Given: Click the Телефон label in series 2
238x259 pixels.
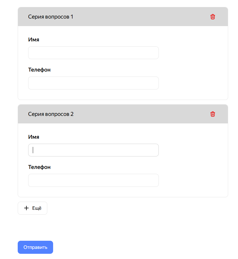Looking at the screenshot, I should click(x=39, y=167).
